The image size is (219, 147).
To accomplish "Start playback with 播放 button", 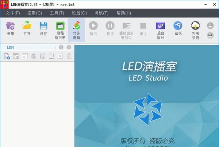I will click(93, 28).
